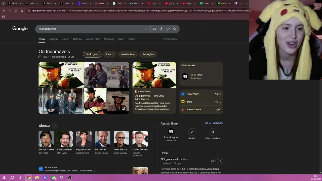Start voice search with the microphone icon
Screen dimensions: 322x181
click(x=161, y=29)
